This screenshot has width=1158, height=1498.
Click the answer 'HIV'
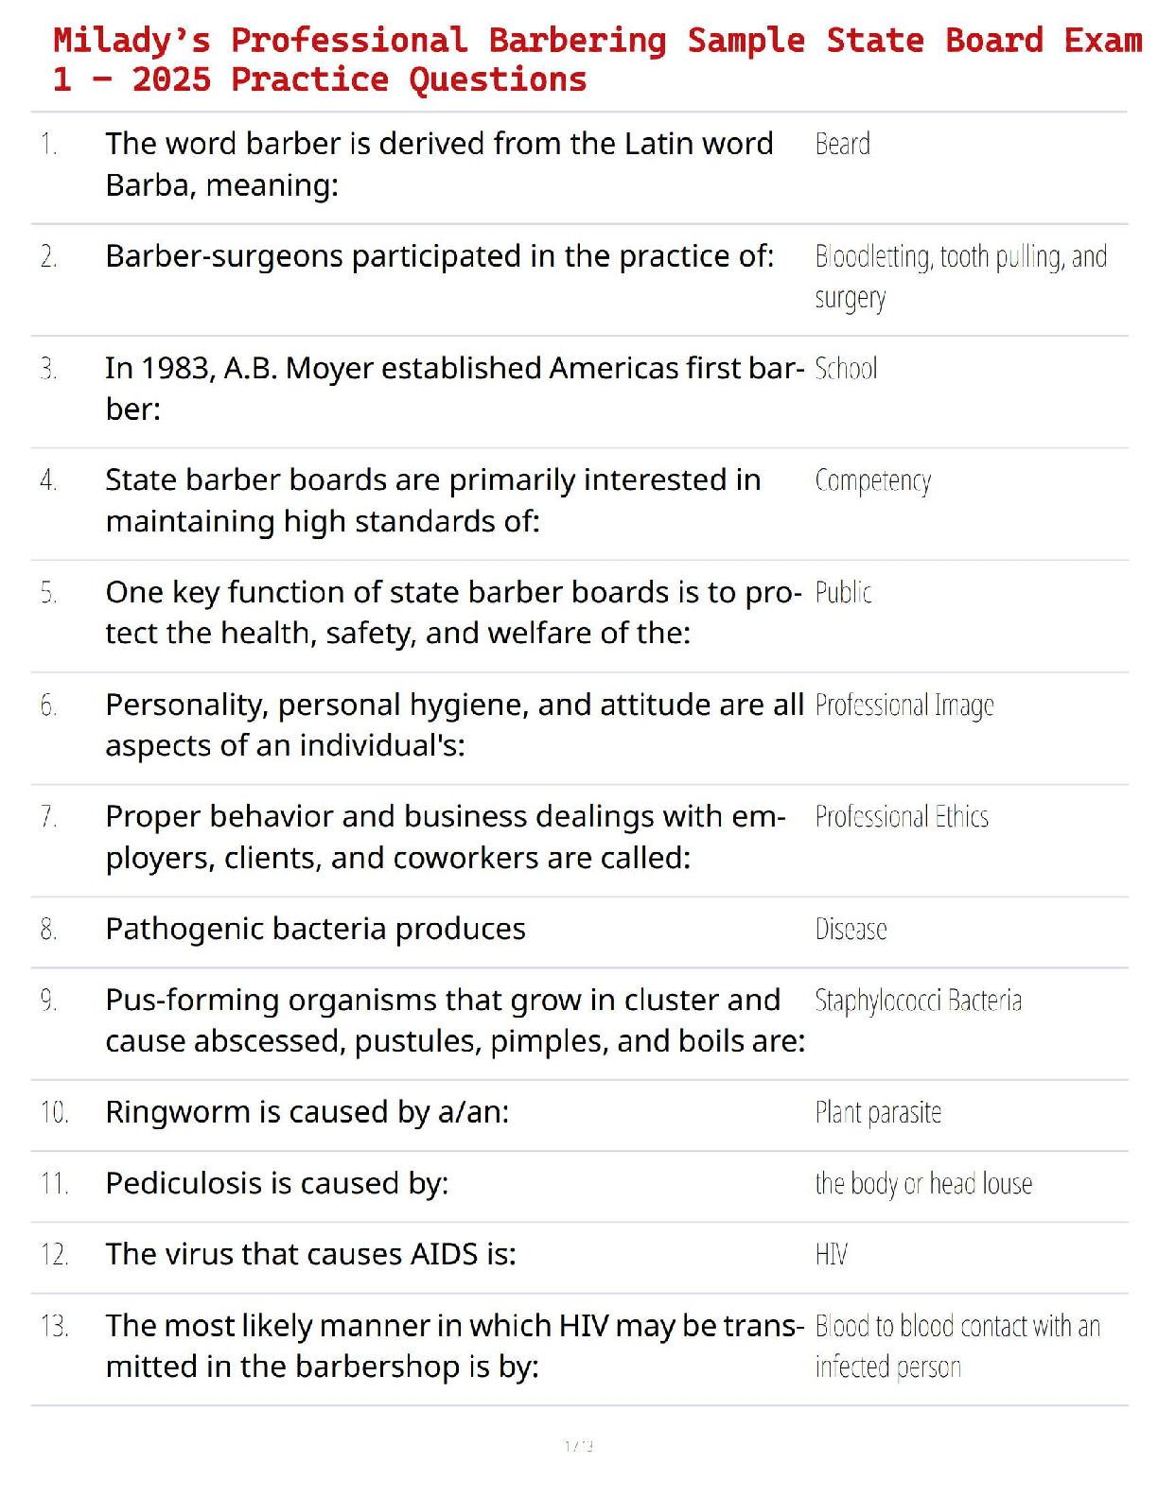831,1254
